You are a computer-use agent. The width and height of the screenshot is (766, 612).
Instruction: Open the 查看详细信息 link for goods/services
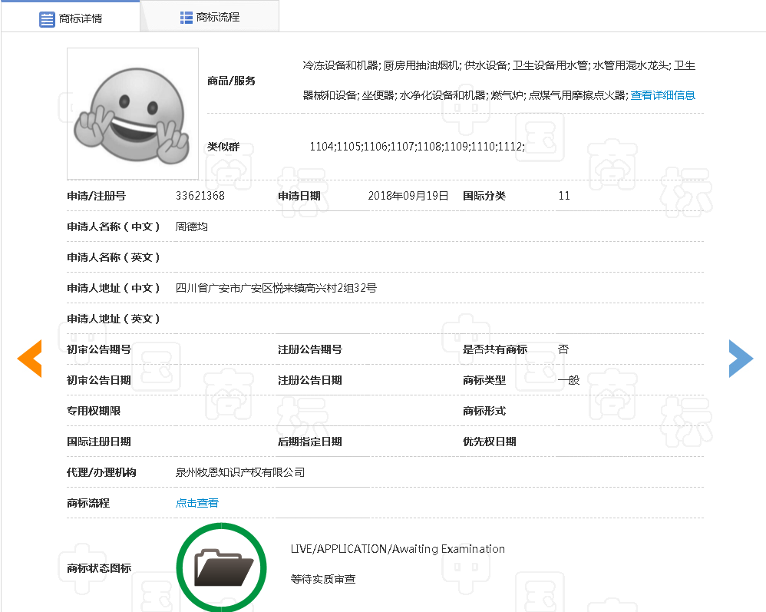point(662,95)
